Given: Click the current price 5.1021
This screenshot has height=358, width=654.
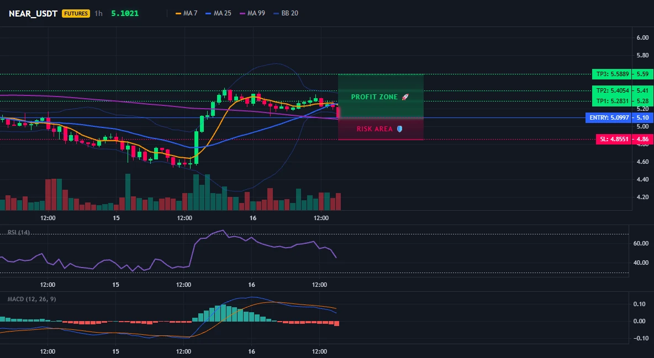Looking at the screenshot, I should (x=125, y=13).
